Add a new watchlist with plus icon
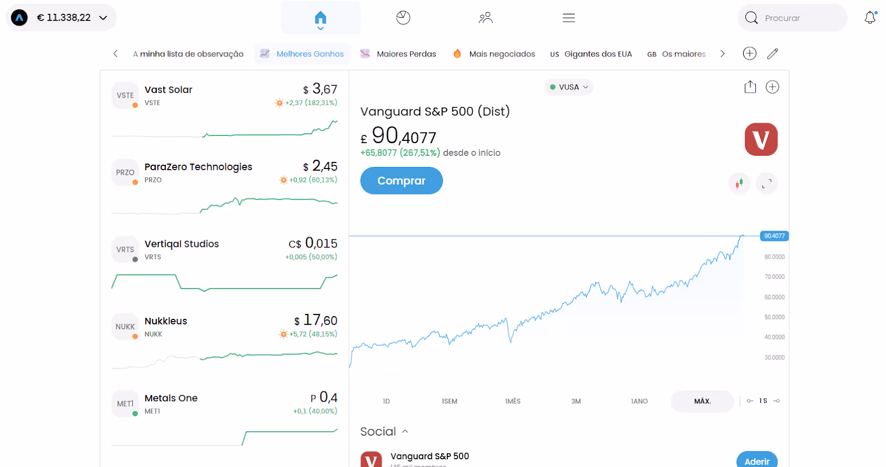Viewport: 886px width, 467px height. pyautogui.click(x=750, y=54)
